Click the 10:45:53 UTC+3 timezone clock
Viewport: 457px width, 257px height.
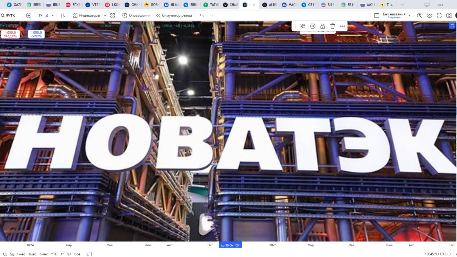438,254
